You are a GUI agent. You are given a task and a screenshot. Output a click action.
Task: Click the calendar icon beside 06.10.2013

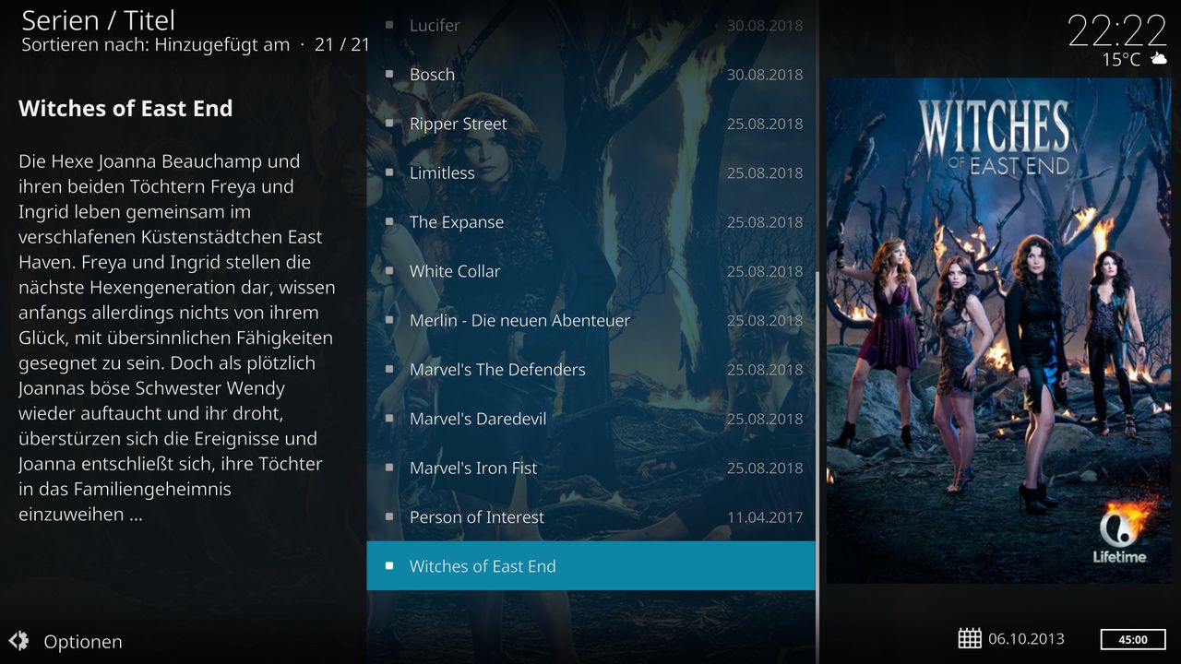[x=970, y=638]
